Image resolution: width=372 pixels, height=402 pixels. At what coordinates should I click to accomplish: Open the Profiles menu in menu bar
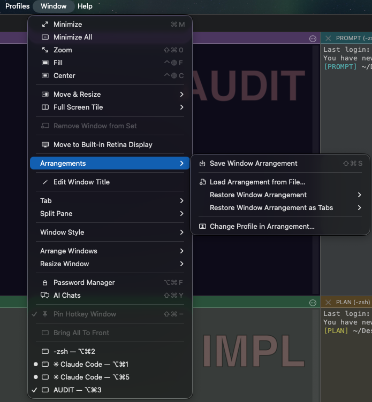pyautogui.click(x=18, y=6)
